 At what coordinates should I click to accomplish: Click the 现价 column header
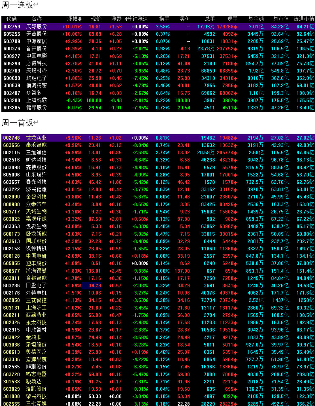[96, 19]
